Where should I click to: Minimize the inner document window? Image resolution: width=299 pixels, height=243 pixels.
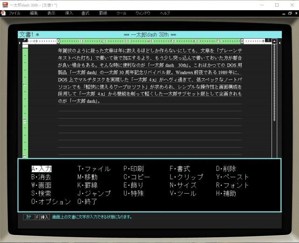[x=284, y=13]
